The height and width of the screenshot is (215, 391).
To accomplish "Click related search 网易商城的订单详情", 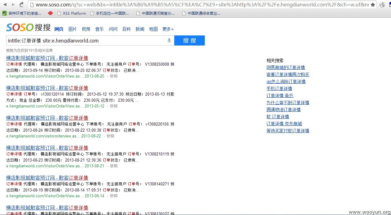I will (286, 67).
